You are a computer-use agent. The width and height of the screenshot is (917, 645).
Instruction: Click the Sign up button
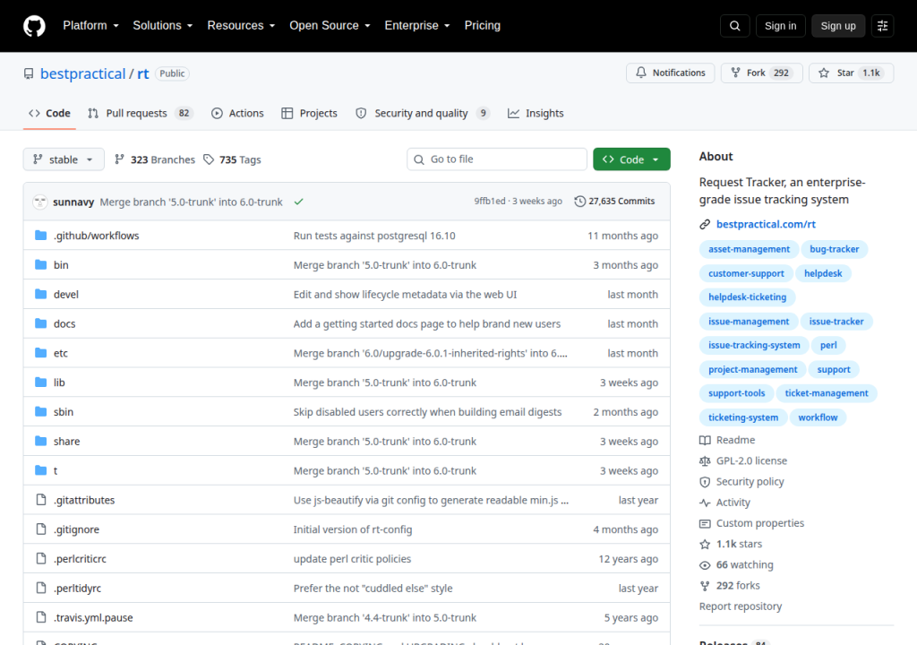coord(838,26)
